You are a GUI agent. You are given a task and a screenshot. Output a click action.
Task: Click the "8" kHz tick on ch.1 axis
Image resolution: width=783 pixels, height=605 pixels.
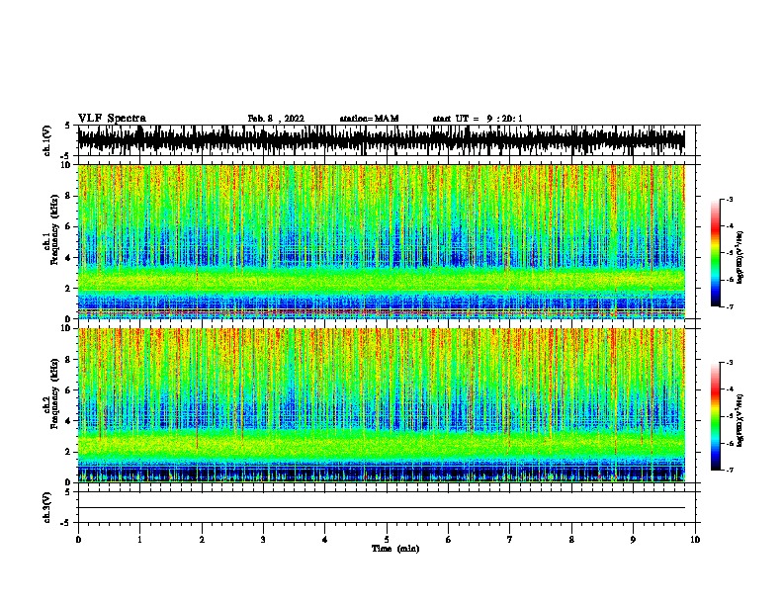click(68, 196)
